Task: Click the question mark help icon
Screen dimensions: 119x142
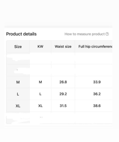Action: pos(107,34)
